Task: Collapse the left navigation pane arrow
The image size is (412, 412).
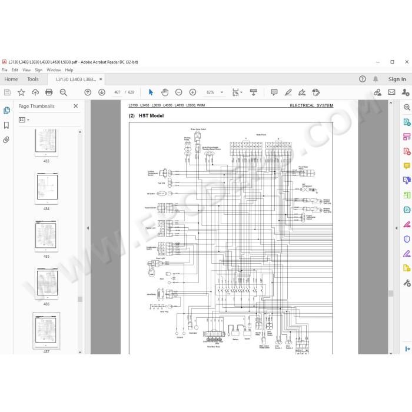Action: [x=88, y=228]
